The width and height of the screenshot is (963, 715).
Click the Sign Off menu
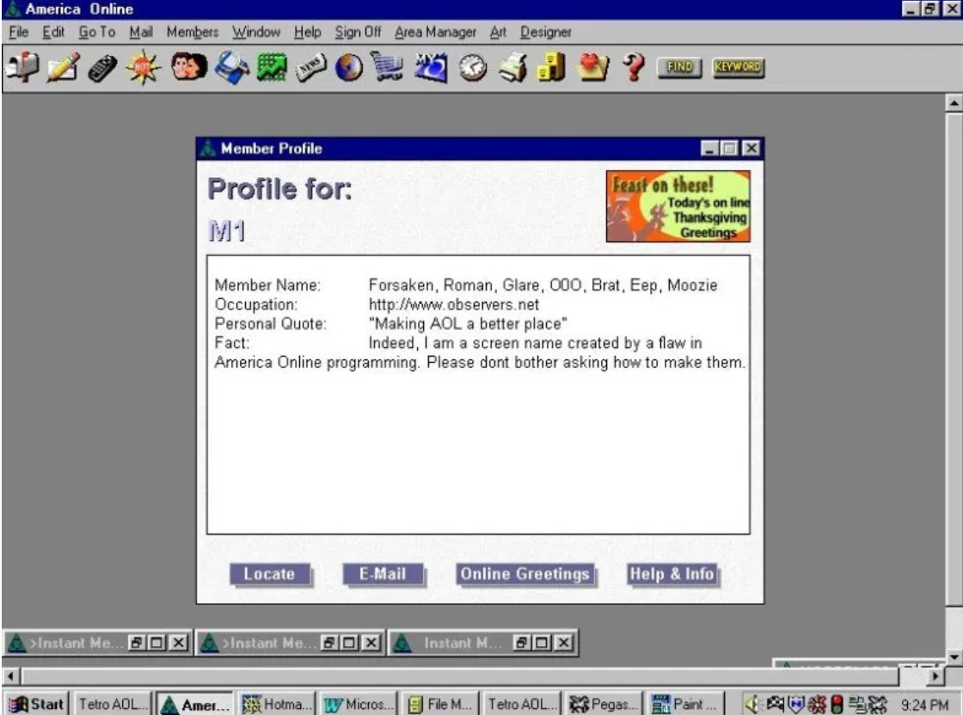tap(358, 32)
